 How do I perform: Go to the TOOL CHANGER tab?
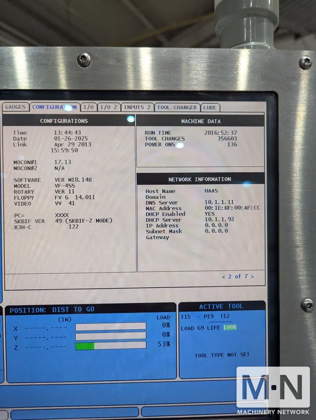178,107
